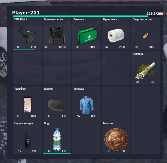Select the Телефон phone icon
The width and height of the screenshot is (167, 163).
[x=27, y=105]
